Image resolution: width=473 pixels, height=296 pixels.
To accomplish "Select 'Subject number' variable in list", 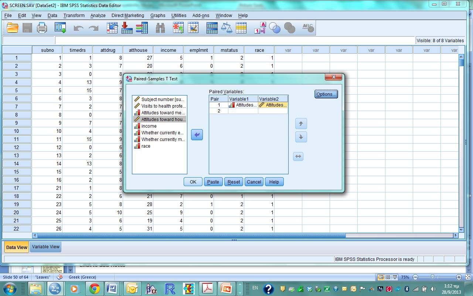I will (160, 99).
